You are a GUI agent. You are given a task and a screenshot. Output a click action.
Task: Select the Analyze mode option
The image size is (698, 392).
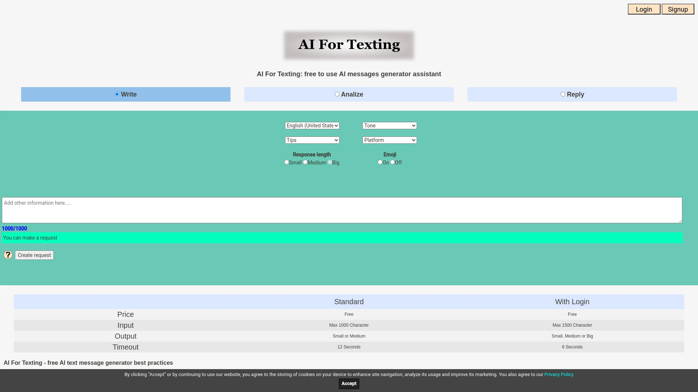tap(337, 94)
